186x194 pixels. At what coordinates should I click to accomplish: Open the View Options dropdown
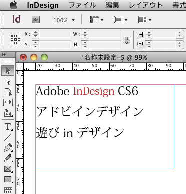[x=97, y=20]
